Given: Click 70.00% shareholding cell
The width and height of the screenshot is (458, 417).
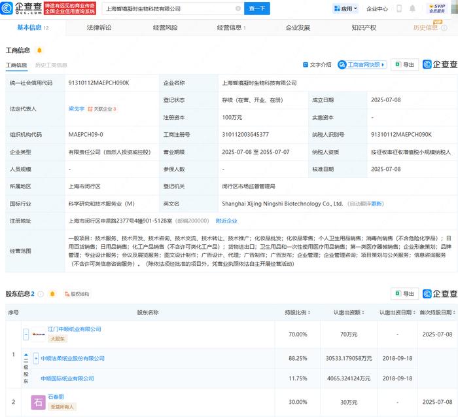Looking at the screenshot, I should (298, 335).
